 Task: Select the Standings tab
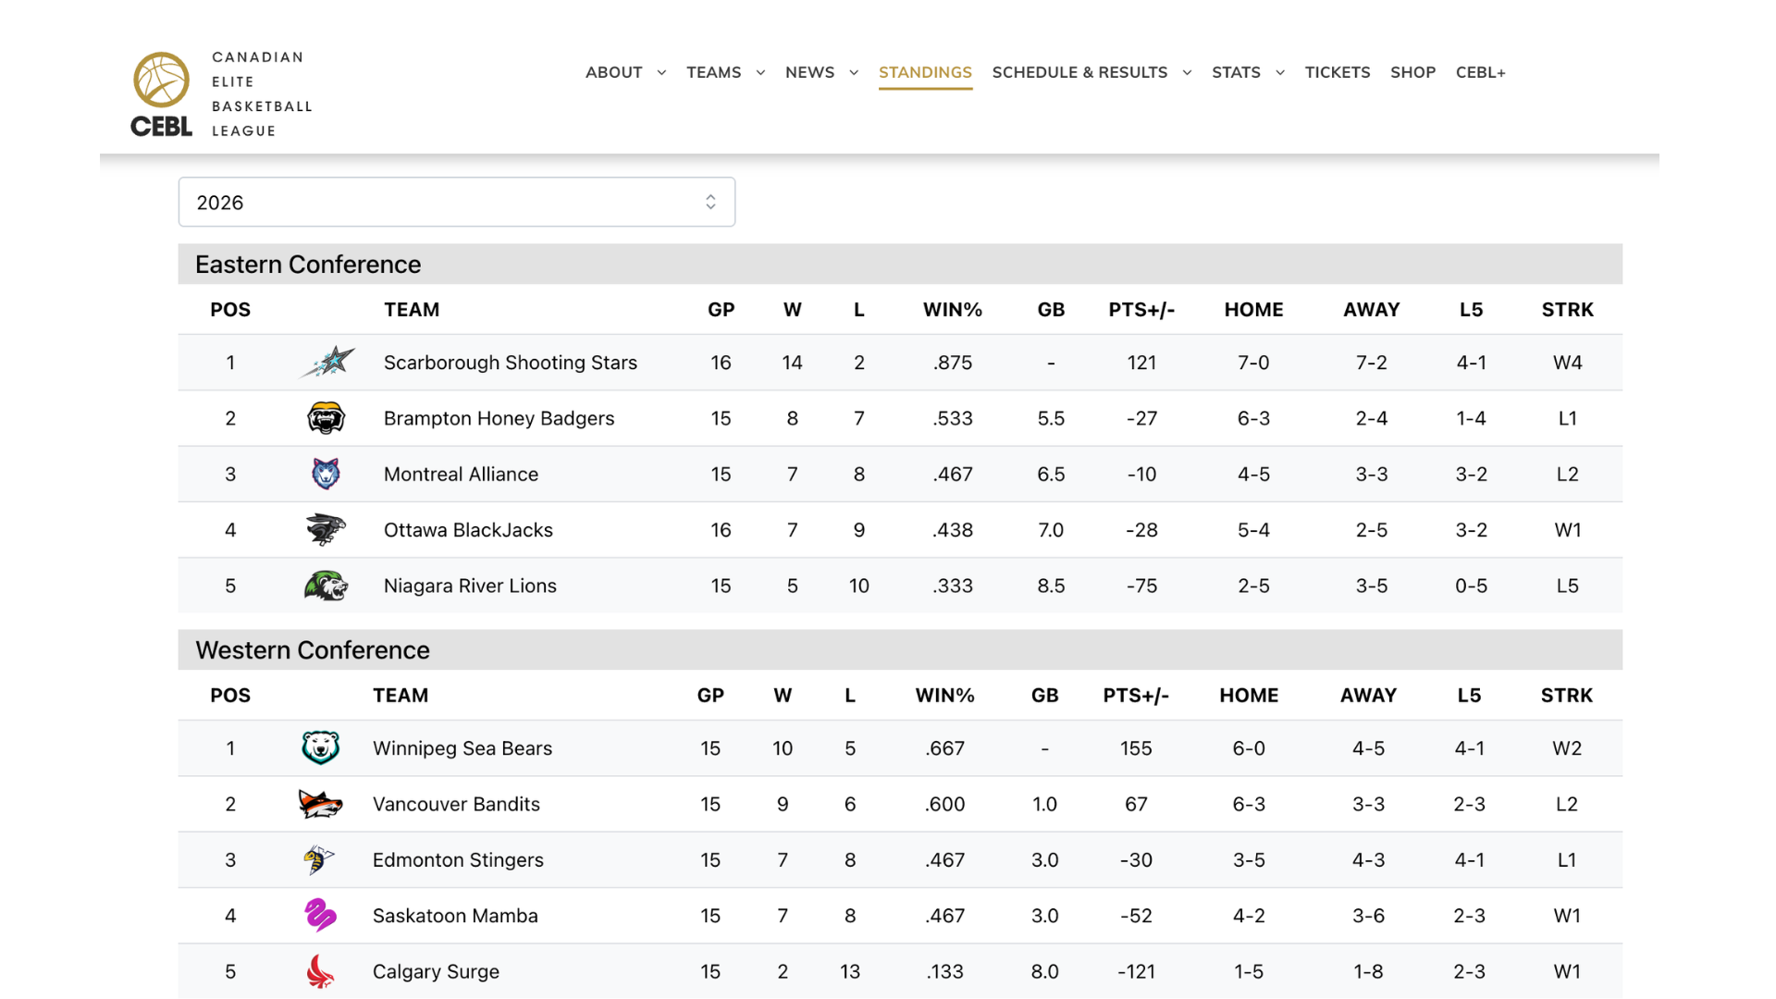[925, 72]
